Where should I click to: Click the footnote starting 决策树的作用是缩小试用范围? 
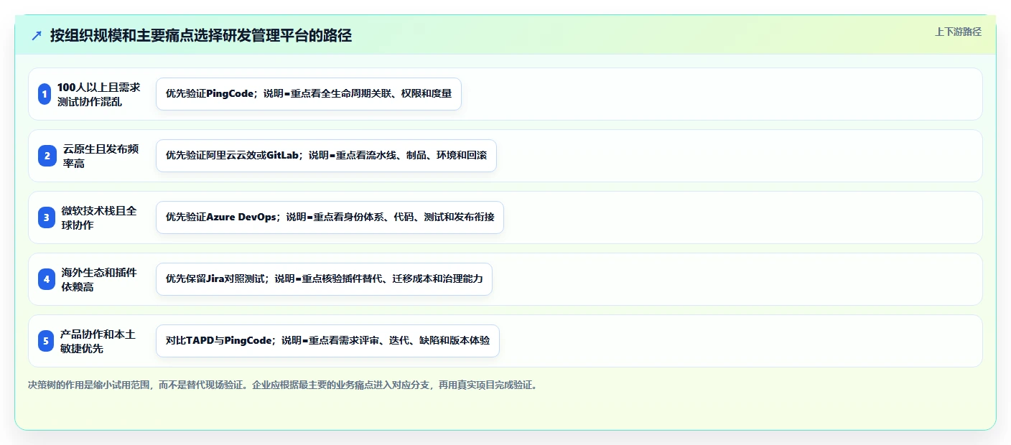283,385
